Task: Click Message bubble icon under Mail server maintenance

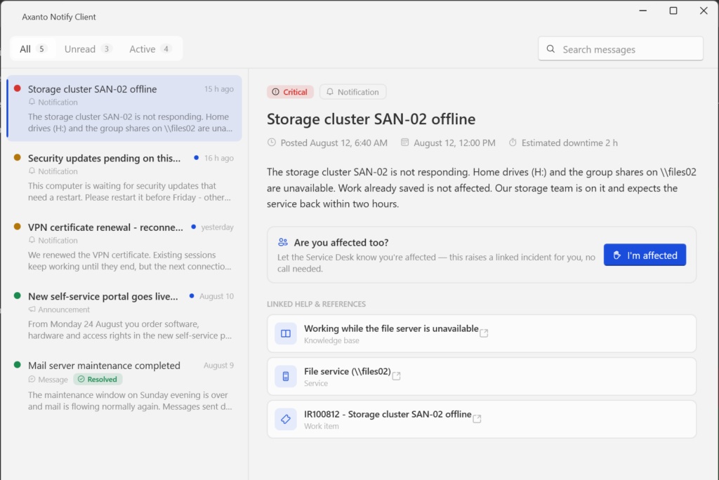Action: (x=32, y=379)
